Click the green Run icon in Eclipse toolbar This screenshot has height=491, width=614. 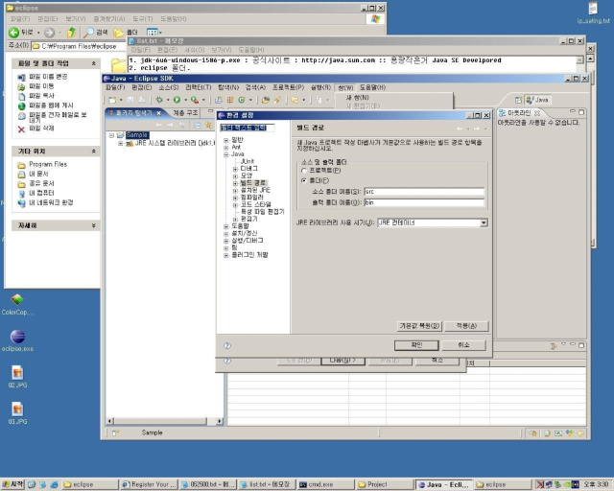[177, 101]
